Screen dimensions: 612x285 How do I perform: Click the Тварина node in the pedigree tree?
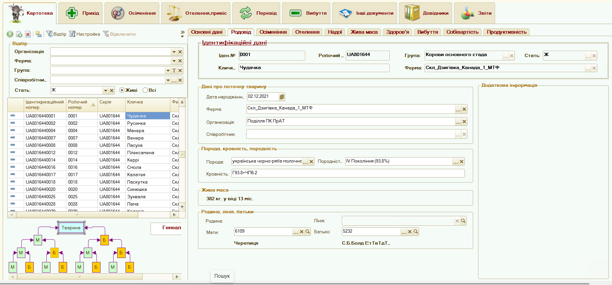click(71, 228)
